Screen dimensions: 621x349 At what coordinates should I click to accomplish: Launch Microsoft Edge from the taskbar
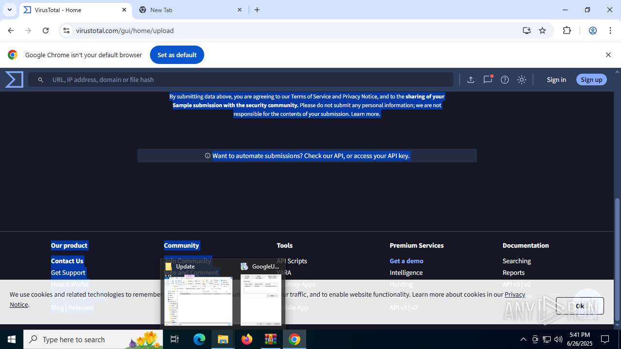(199, 339)
